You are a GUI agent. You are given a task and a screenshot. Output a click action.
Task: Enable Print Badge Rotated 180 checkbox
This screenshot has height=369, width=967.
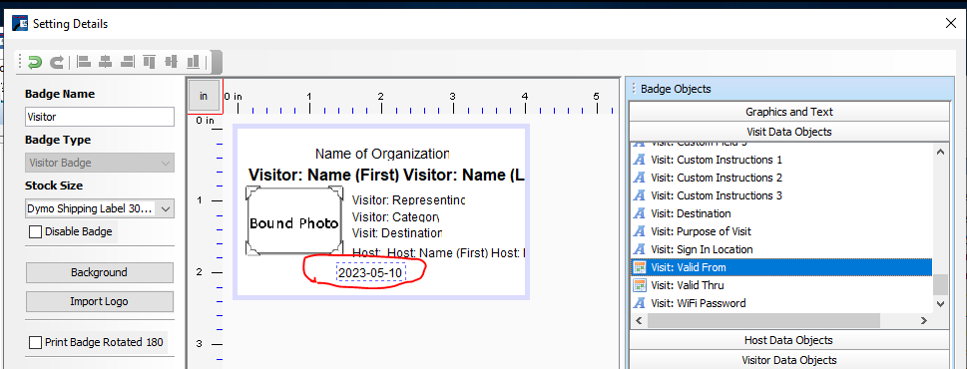point(36,342)
